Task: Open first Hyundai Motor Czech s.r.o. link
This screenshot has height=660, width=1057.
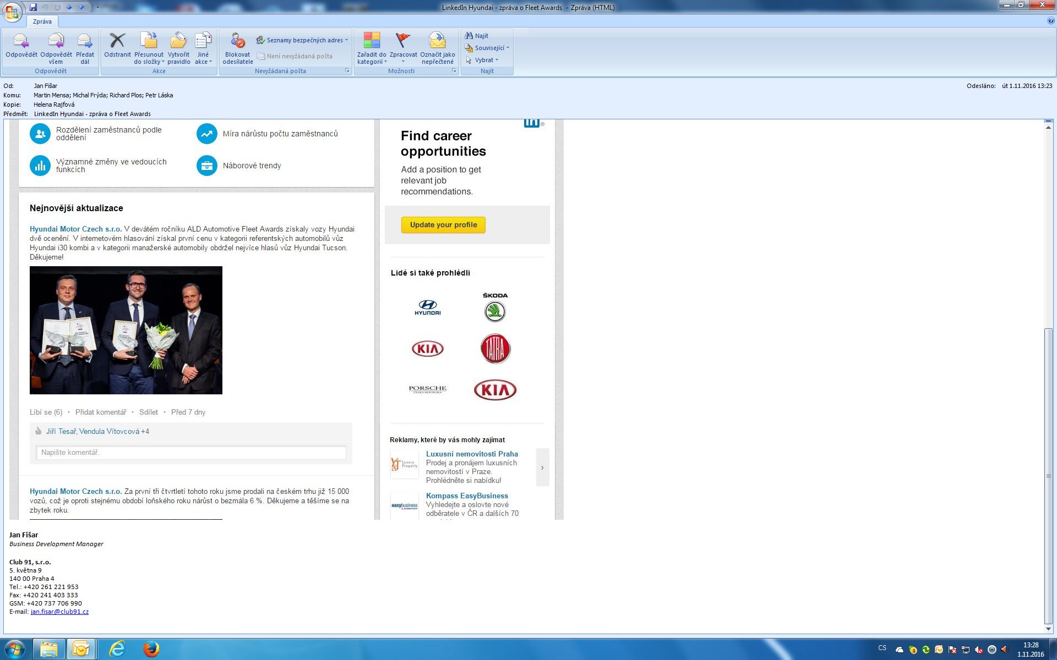Action: click(x=76, y=229)
